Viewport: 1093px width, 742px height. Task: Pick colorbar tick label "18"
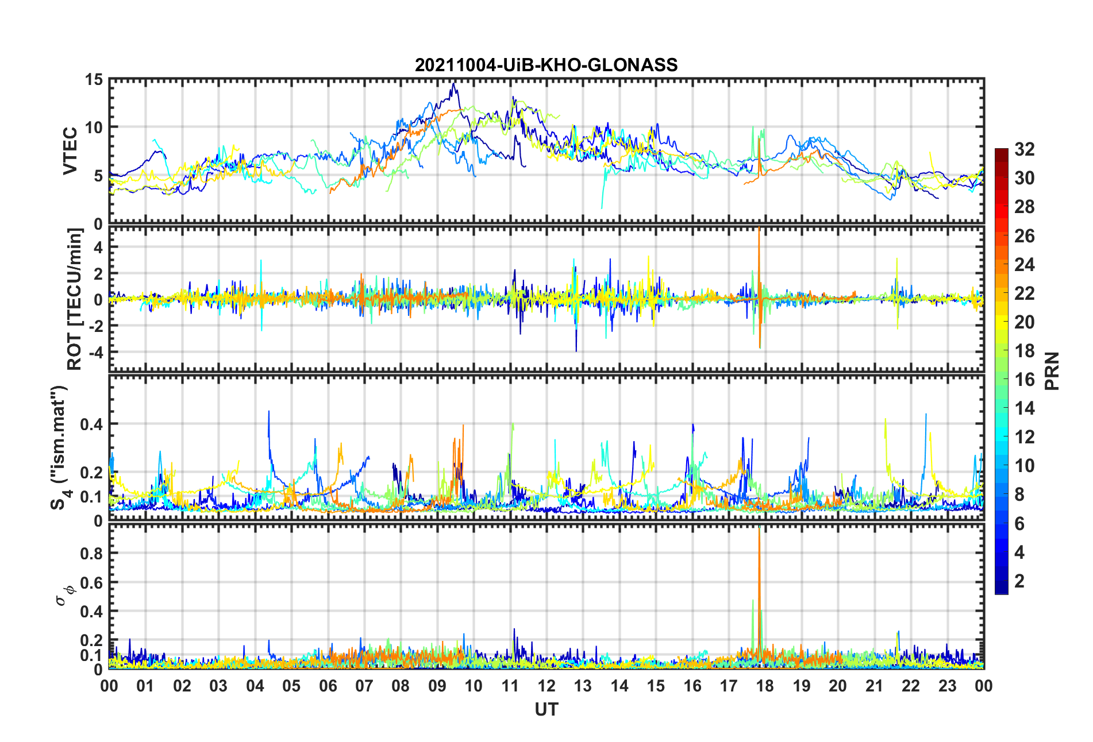click(x=1024, y=350)
